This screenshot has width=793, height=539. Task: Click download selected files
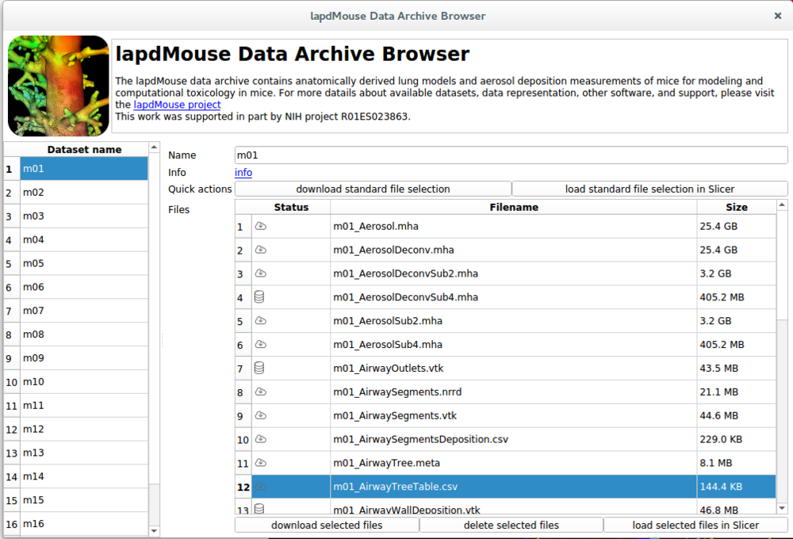pyautogui.click(x=326, y=525)
